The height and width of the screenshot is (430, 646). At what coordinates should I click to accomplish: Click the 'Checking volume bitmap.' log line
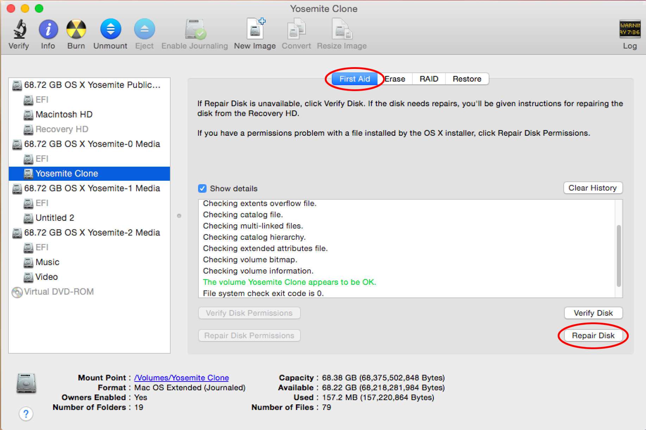click(250, 260)
